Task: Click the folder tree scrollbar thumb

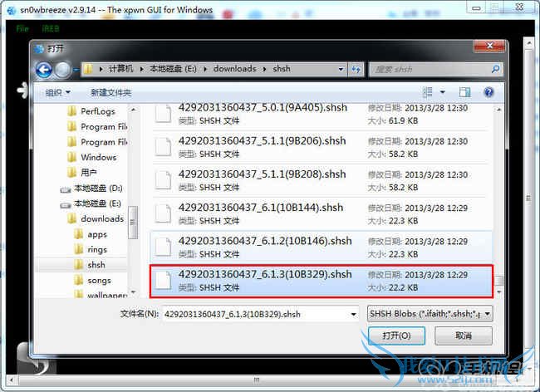Action: (x=133, y=223)
